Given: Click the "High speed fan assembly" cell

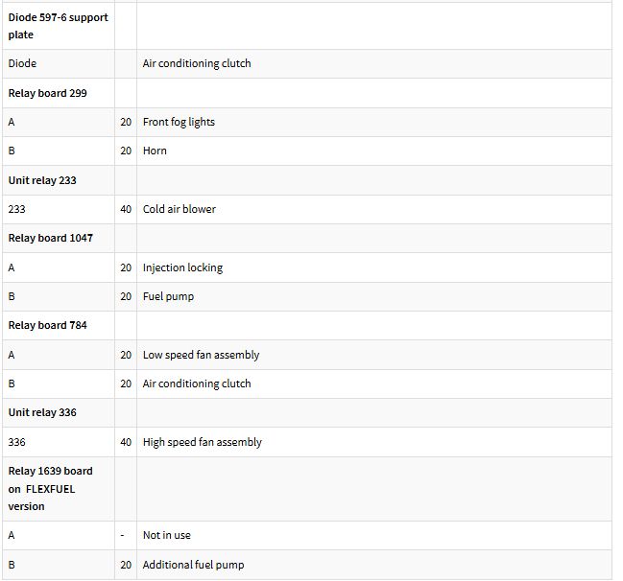Looking at the screenshot, I should coord(202,442).
